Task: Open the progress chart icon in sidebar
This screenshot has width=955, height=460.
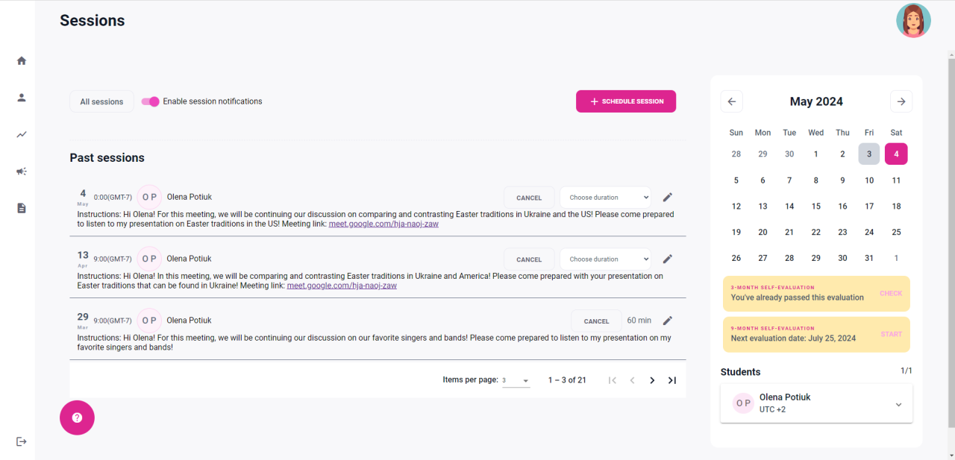Action: pyautogui.click(x=22, y=134)
